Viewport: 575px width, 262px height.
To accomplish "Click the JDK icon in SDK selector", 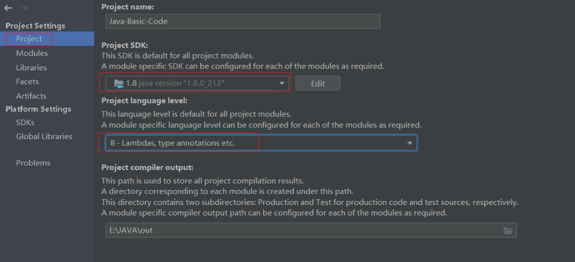I will pyautogui.click(x=118, y=83).
